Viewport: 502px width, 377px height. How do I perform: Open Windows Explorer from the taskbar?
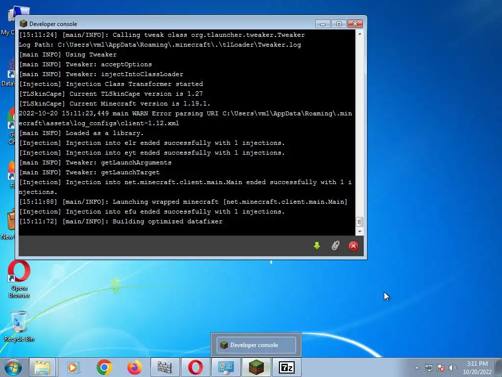[42, 367]
